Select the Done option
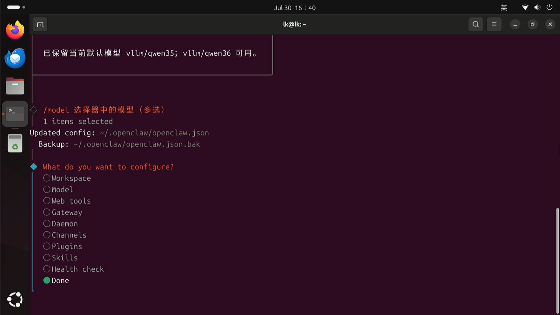This screenshot has width=560, height=315. pos(56,281)
